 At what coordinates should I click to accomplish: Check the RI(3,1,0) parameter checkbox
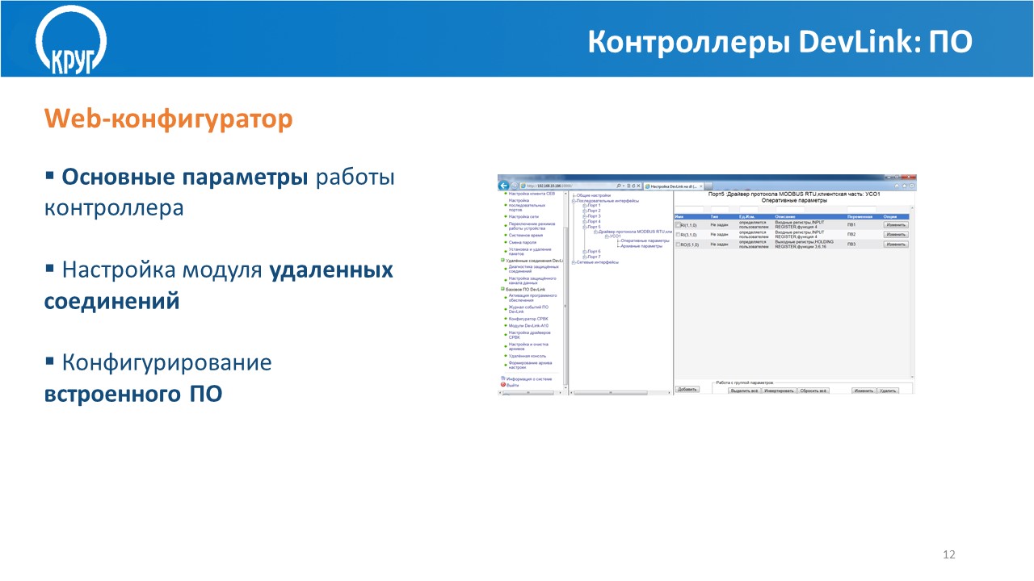(x=678, y=235)
